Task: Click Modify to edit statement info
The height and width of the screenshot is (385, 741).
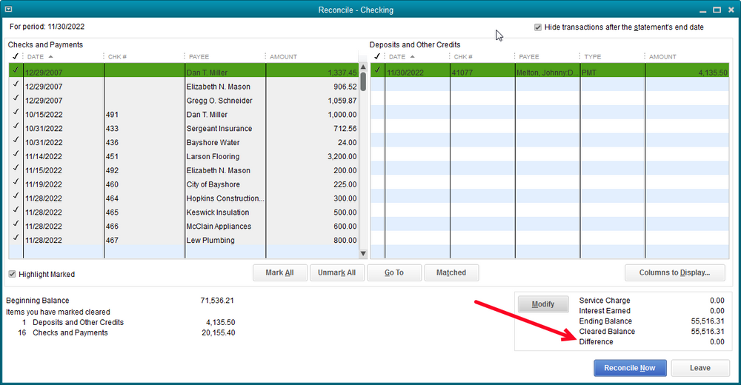Action: tap(543, 304)
